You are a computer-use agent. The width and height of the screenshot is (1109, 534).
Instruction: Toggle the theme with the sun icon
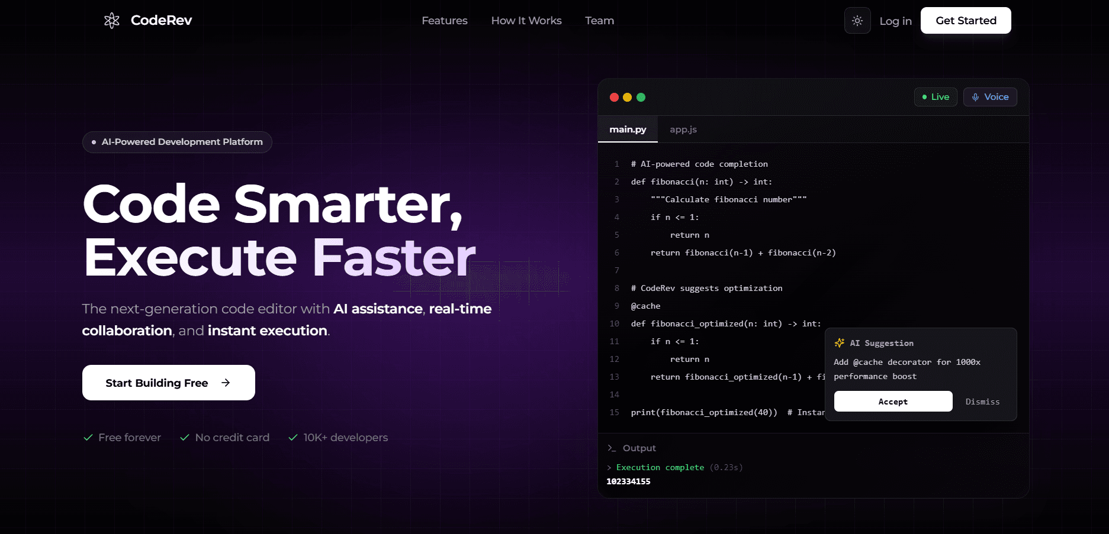coord(857,20)
